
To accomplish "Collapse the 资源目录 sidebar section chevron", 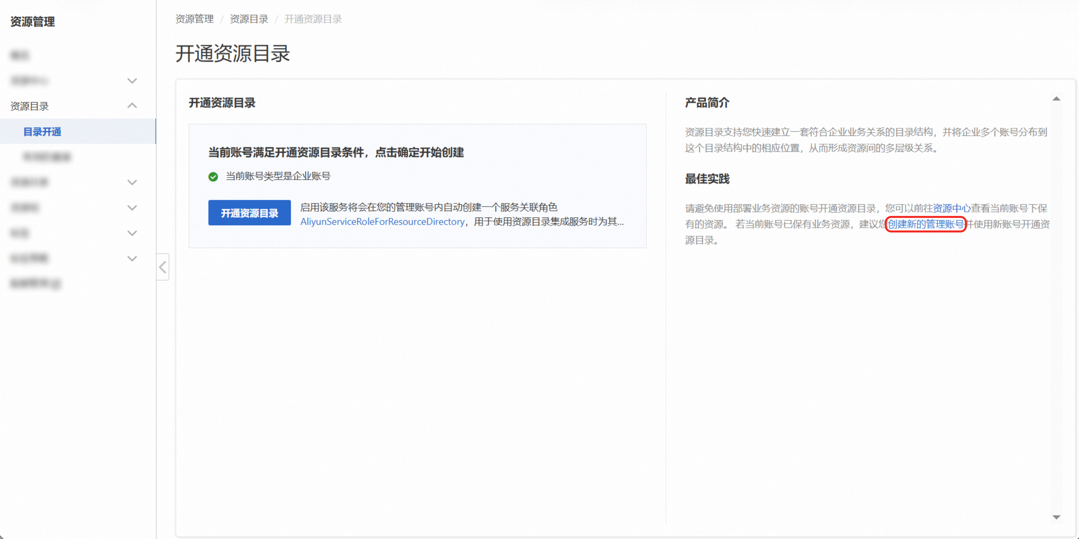I will [x=132, y=105].
